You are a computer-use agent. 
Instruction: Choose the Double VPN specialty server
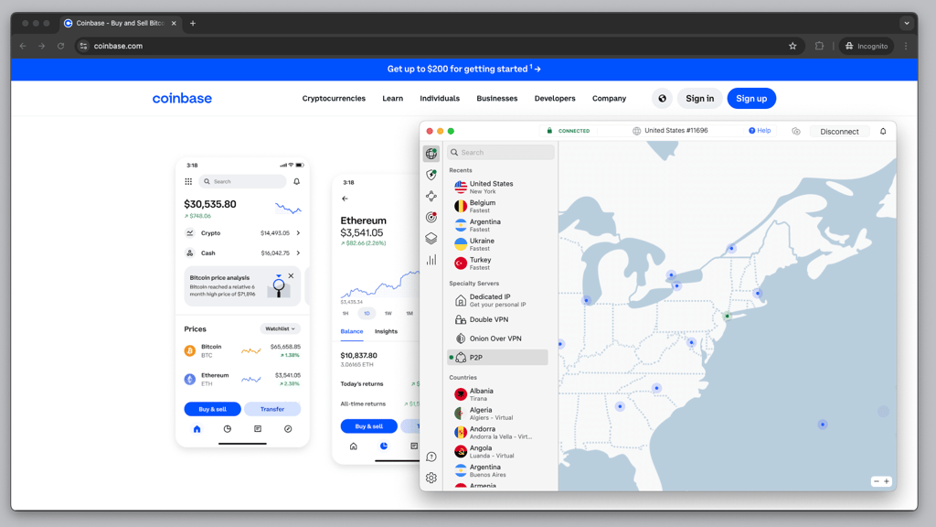click(x=497, y=319)
